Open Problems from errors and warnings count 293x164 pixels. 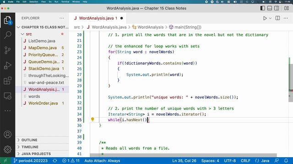coord(71,161)
